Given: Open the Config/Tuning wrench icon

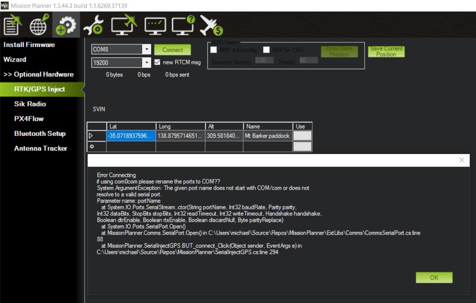Looking at the screenshot, I should pos(94,25).
